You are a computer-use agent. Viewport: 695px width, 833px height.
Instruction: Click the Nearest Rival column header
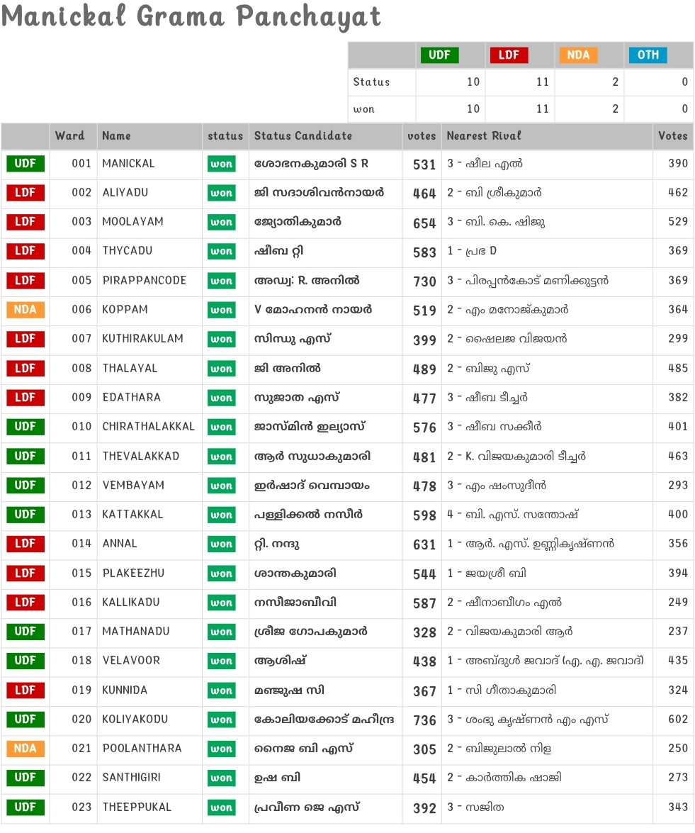coord(484,135)
